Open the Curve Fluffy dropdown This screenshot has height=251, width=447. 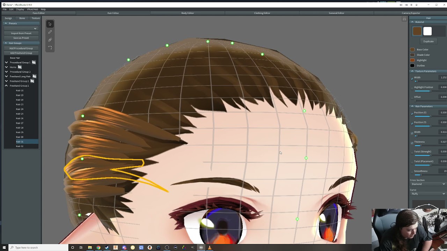tap(428, 194)
